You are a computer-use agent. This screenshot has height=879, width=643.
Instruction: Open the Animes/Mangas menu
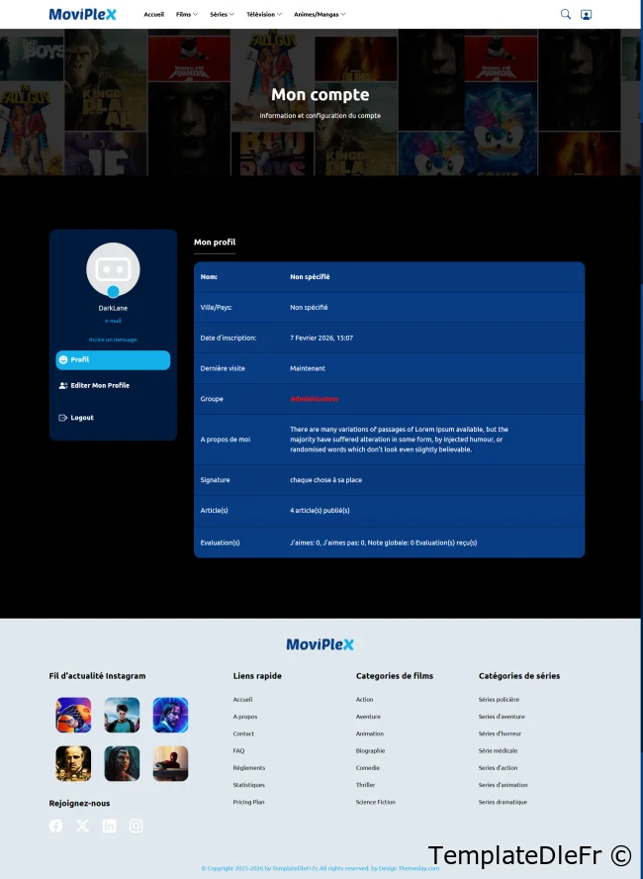point(320,15)
